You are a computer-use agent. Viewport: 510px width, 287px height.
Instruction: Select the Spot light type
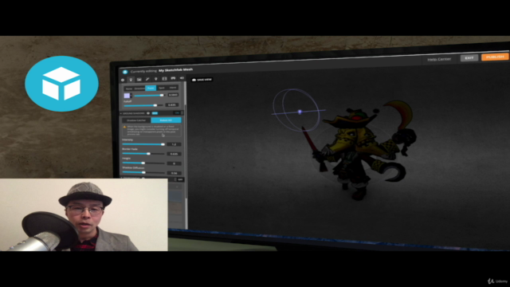coord(162,88)
